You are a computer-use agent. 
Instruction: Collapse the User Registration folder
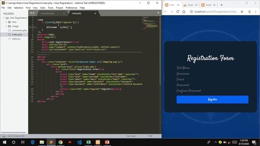[x=4, y=18]
